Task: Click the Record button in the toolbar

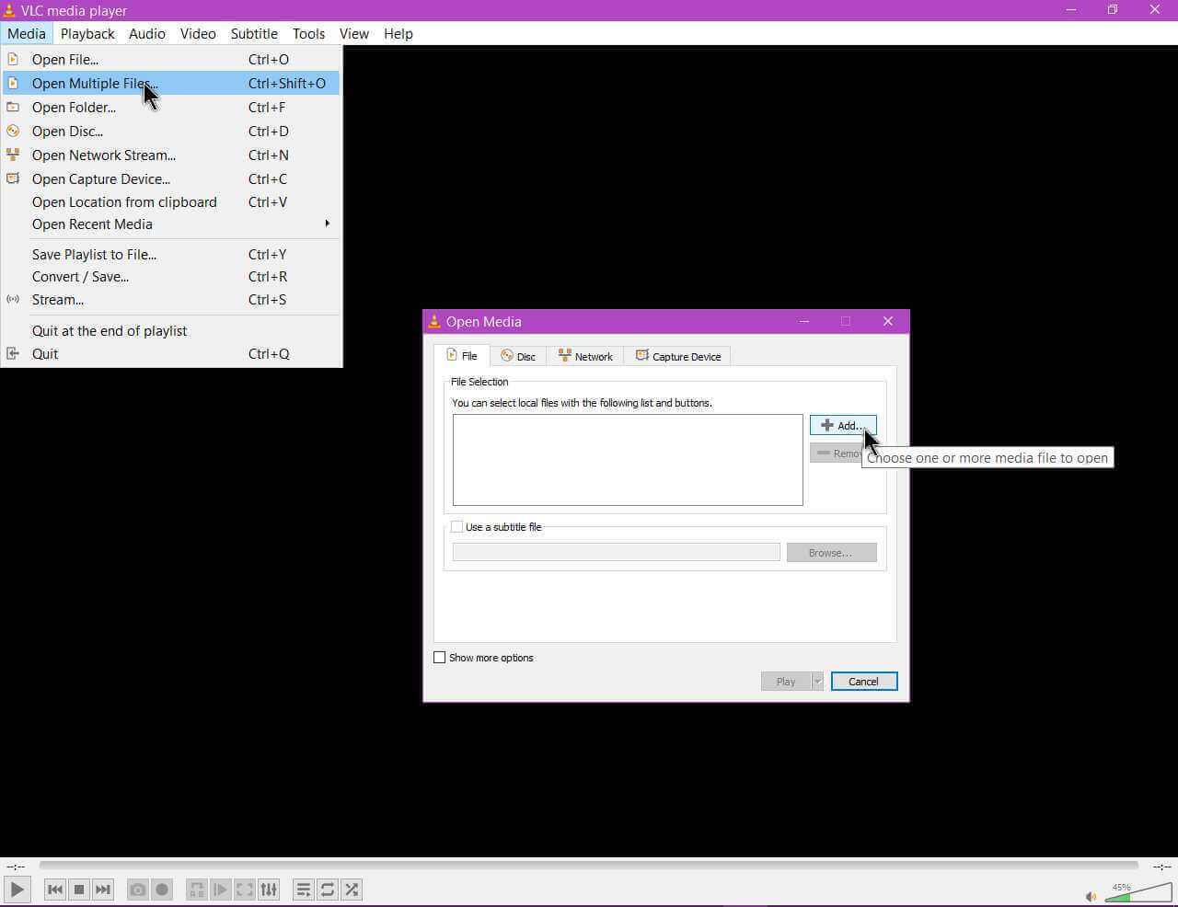Action: [x=162, y=890]
